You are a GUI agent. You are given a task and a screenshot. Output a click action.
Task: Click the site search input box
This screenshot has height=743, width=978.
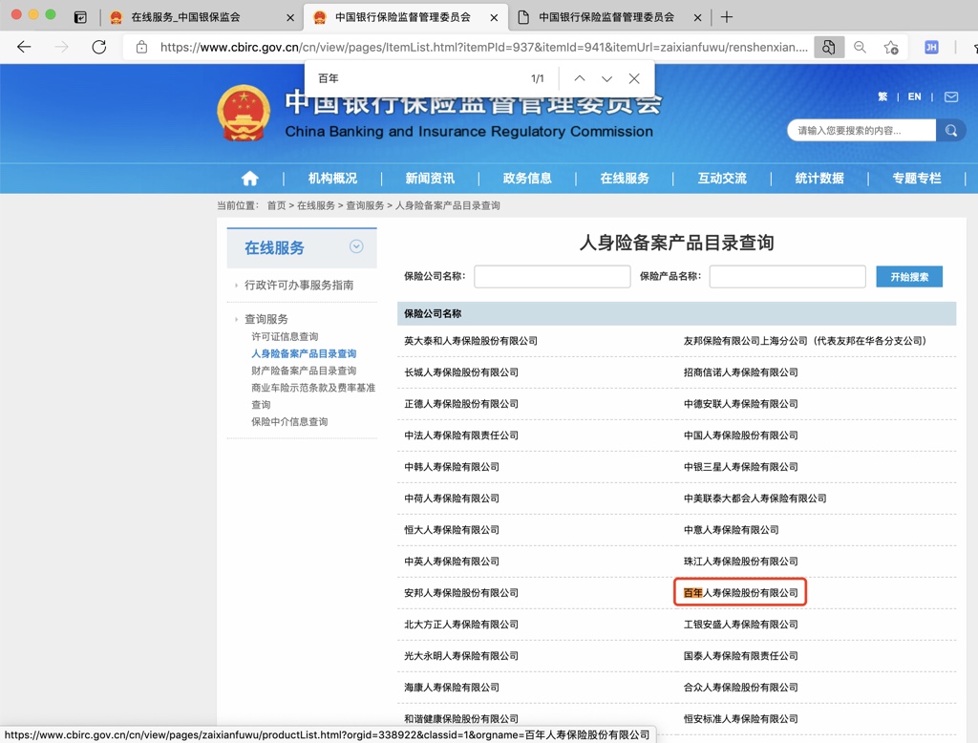pyautogui.click(x=861, y=131)
